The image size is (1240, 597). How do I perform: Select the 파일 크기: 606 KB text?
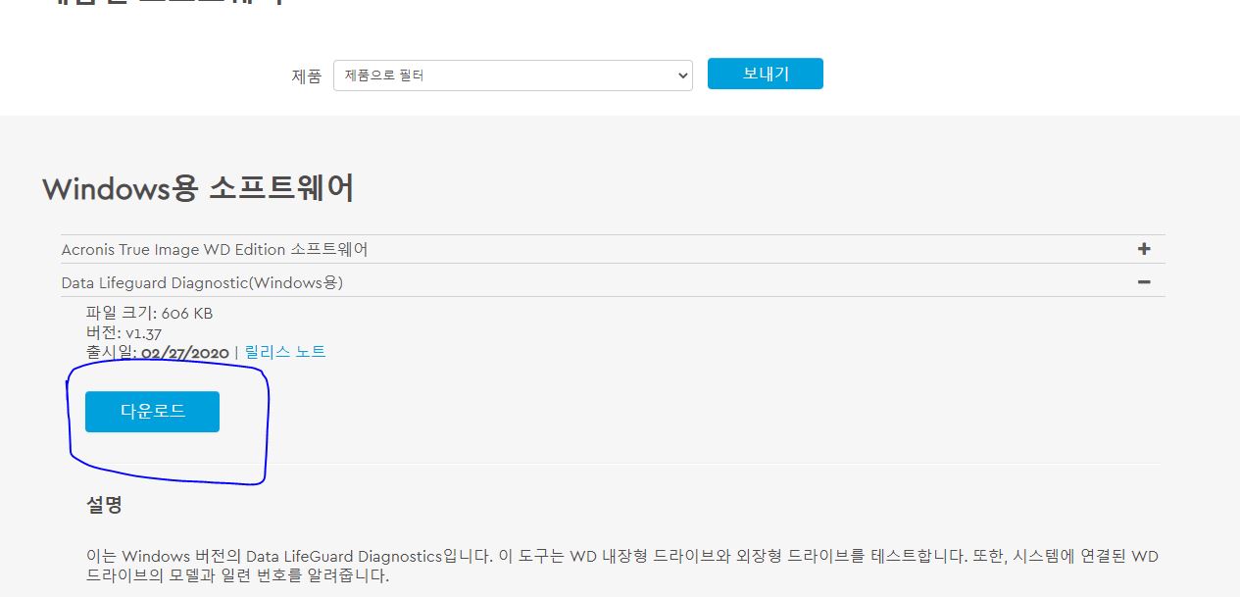[149, 314]
